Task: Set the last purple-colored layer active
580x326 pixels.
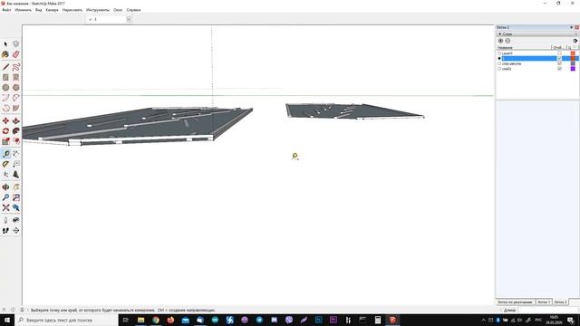Action: tap(499, 69)
